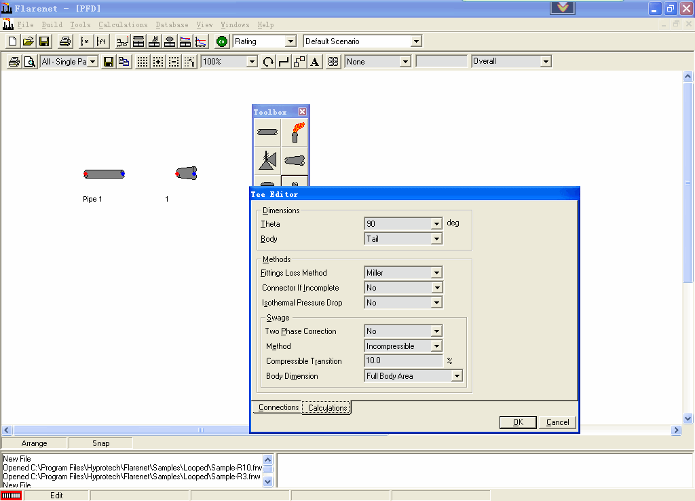This screenshot has width=695, height=501.
Task: Select the swage-shaped tool in Toolbox
Action: coord(295,160)
